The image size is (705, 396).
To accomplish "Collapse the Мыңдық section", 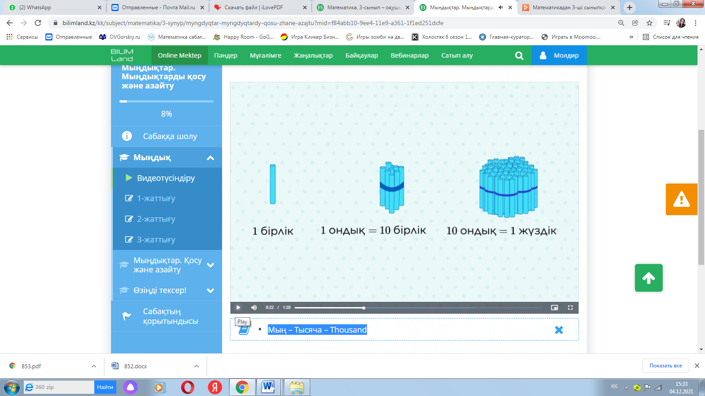I will tap(167, 158).
